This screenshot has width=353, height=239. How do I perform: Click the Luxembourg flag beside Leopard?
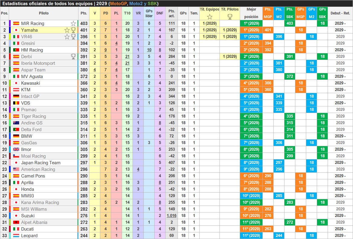point(16,236)
